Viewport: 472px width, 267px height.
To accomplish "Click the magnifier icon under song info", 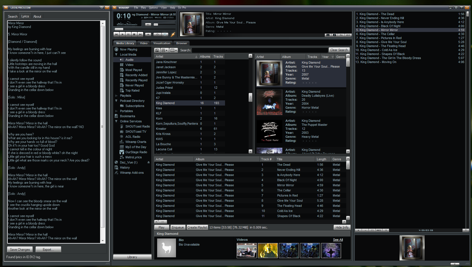I will tap(335, 35).
